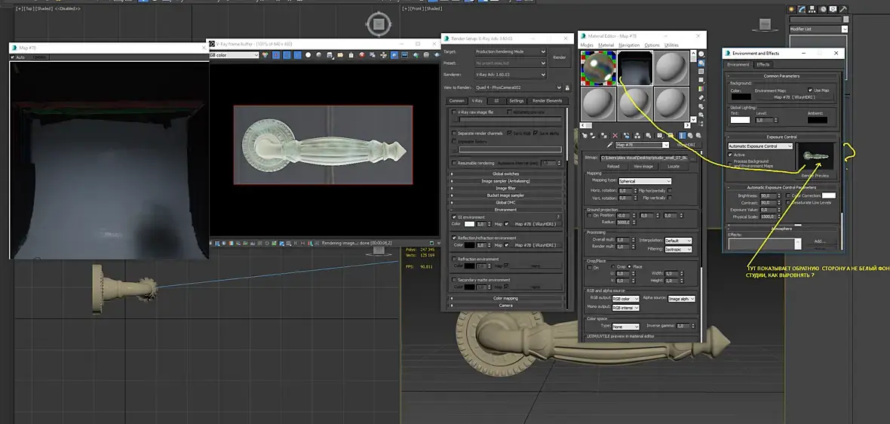Select the HDRI map sample slot thumbnail
The height and width of the screenshot is (424, 890).
click(636, 67)
